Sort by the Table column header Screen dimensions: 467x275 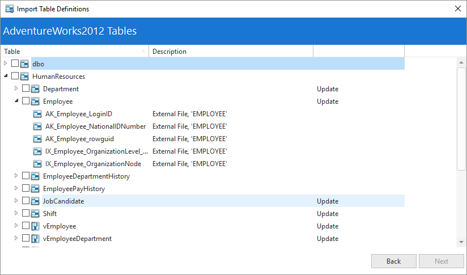point(74,51)
